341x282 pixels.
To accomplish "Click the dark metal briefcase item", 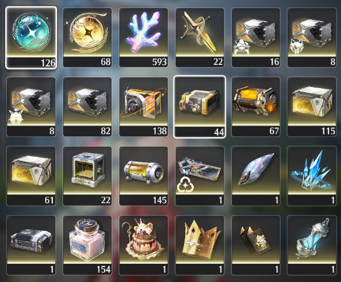I will pos(31,245).
